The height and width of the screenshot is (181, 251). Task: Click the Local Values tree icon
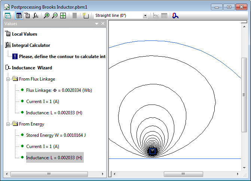[8, 34]
